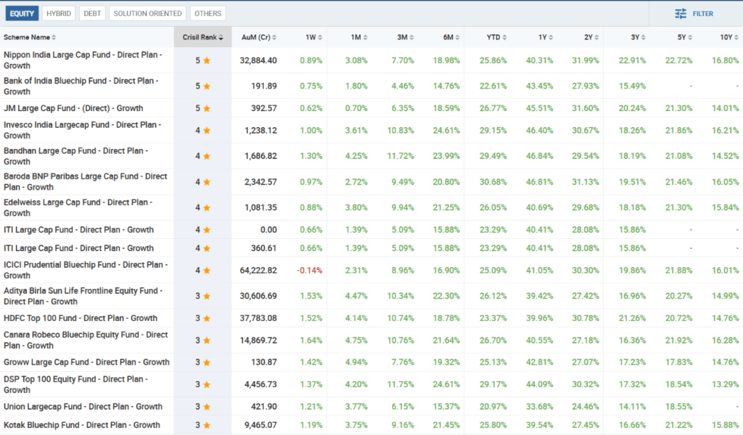This screenshot has width=743, height=435.
Task: Select 3M return 11.75% for DSP Top 100
Action: tap(401, 384)
